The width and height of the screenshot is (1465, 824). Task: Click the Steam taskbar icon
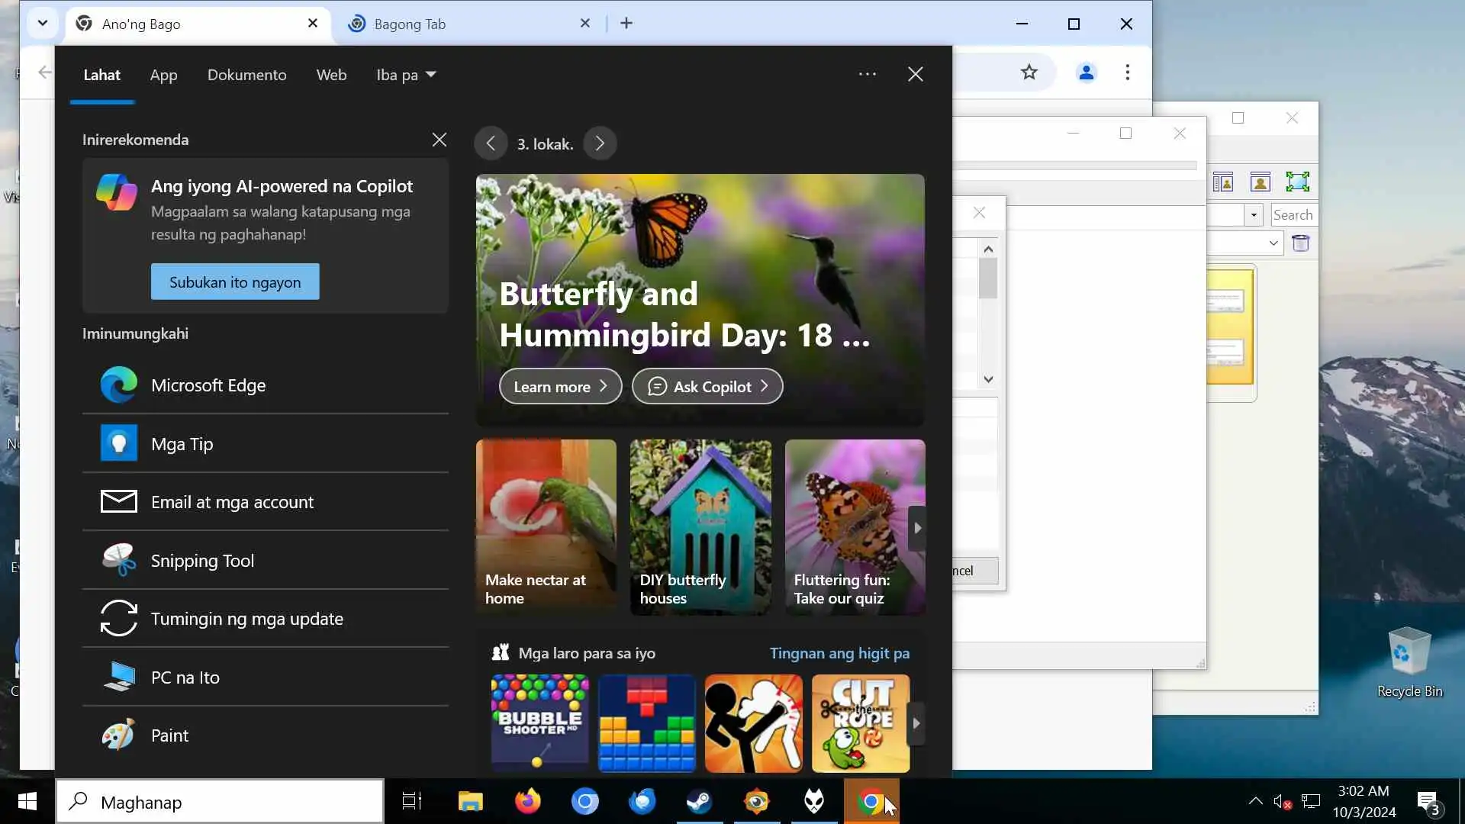699,801
